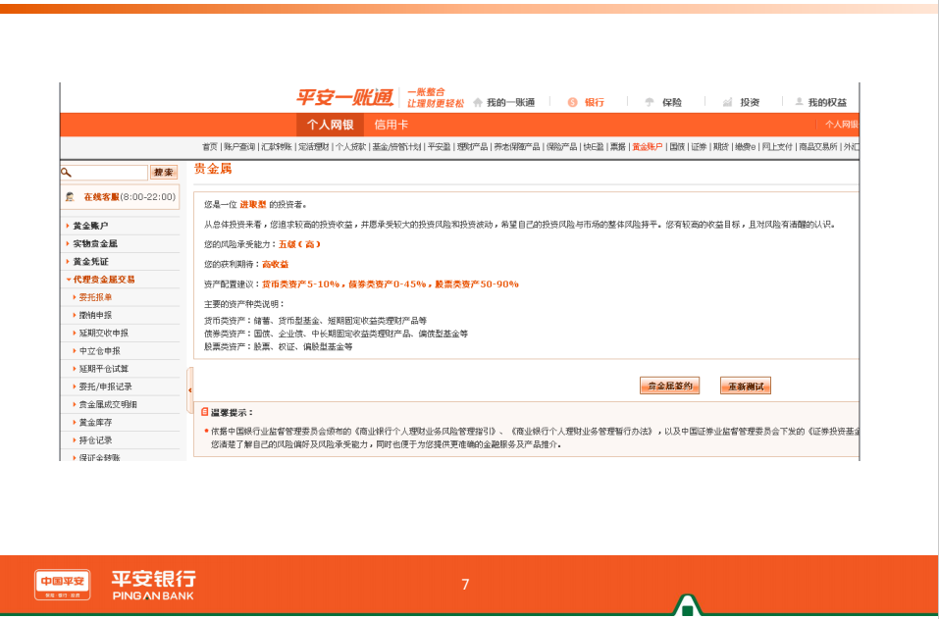This screenshot has width=939, height=619.
Task: Open 汇款转账 in navigation bar
Action: pos(277,147)
